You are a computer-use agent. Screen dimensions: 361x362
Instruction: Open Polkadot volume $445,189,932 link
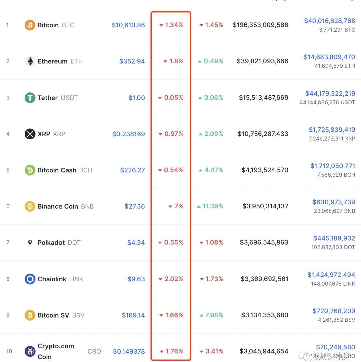[334, 238]
